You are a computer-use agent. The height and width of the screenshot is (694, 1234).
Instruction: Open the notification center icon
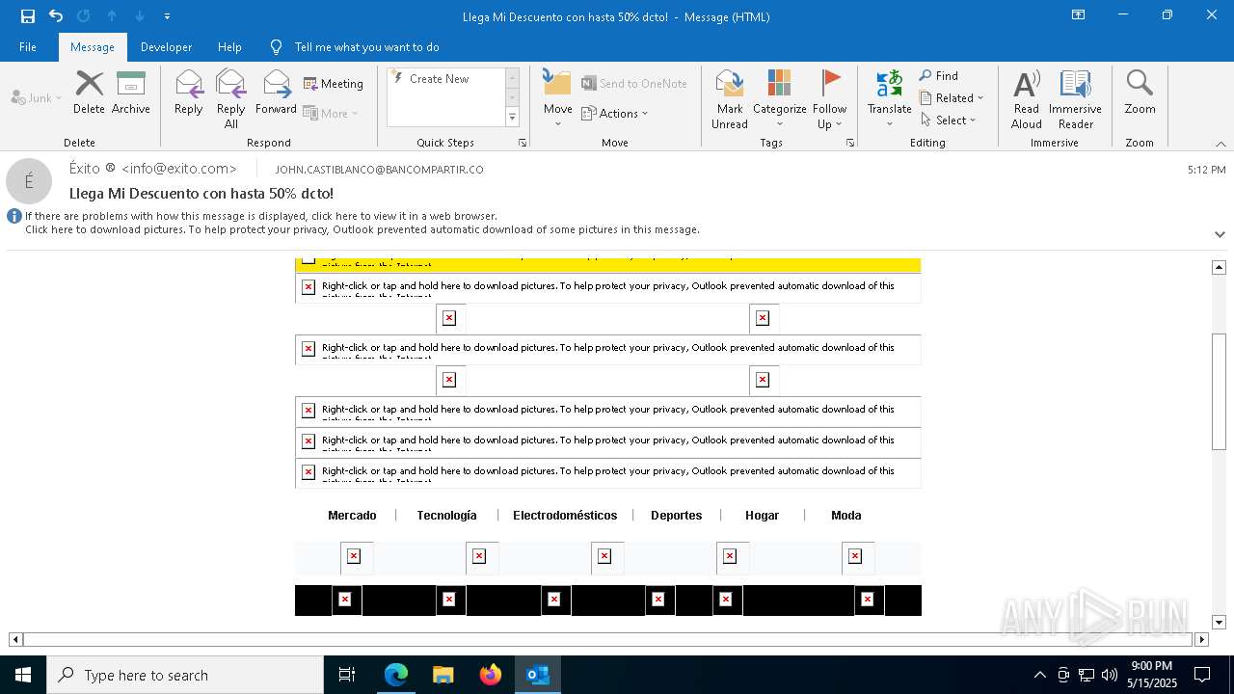(x=1202, y=675)
